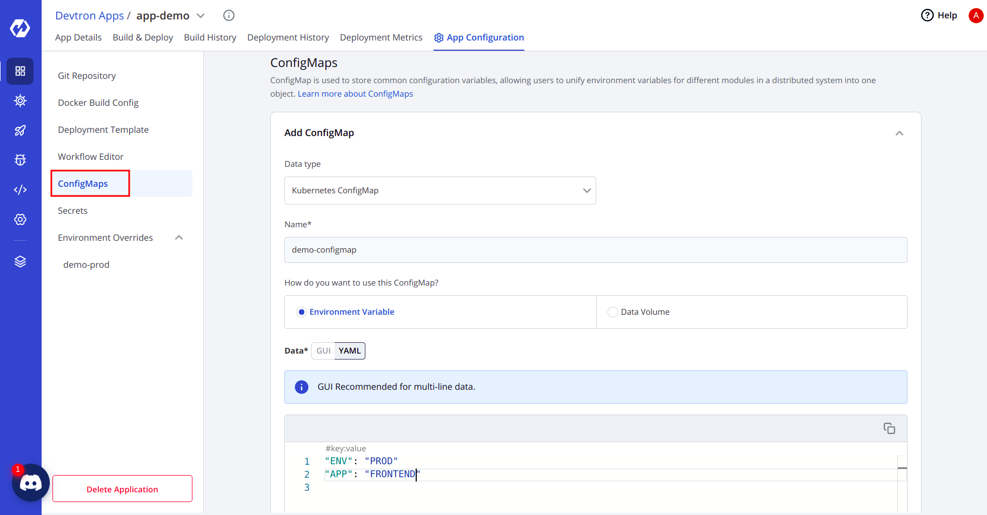Open the Deployment Metrics tab
This screenshot has height=515, width=987.
point(381,37)
